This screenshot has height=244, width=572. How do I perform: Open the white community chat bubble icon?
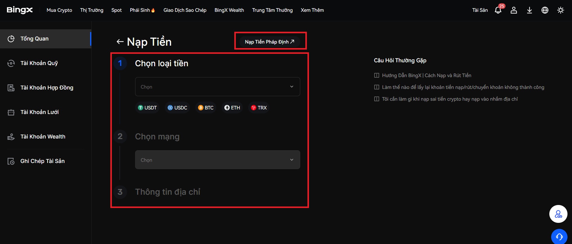tap(558, 214)
